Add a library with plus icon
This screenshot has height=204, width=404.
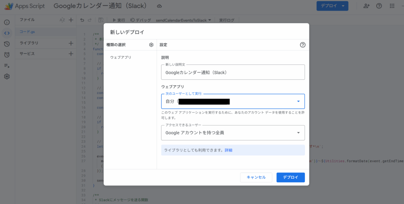click(x=71, y=43)
